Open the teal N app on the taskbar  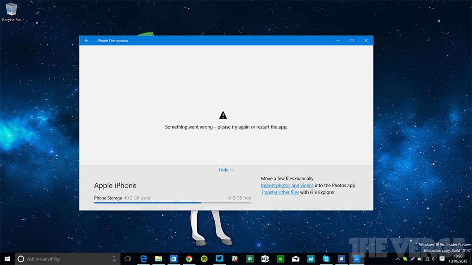311,259
